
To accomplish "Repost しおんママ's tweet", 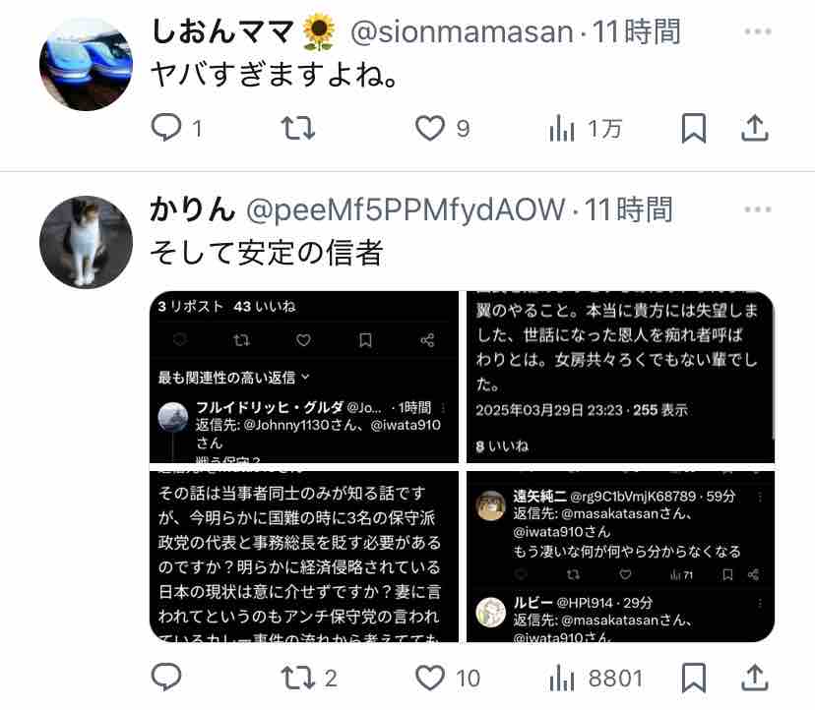I will (298, 128).
